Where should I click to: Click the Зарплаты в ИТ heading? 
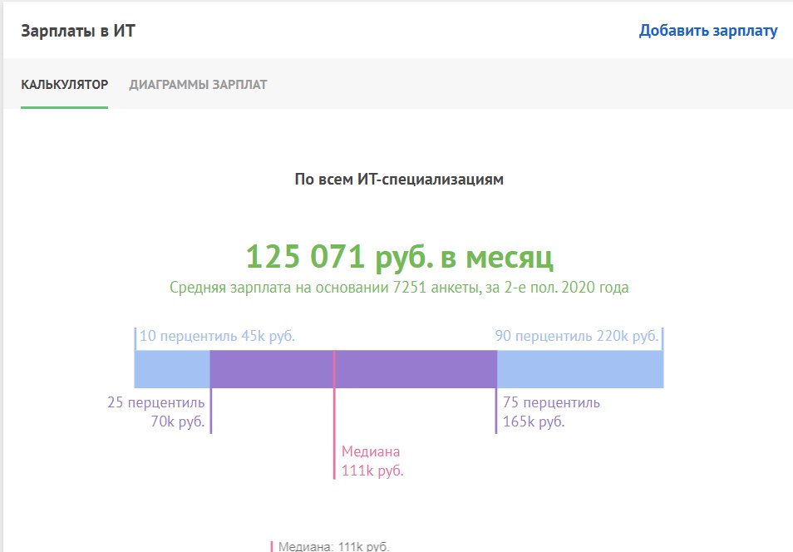point(78,31)
